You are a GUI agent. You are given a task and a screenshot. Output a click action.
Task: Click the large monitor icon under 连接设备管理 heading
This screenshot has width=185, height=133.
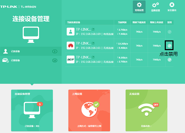(x=31, y=34)
